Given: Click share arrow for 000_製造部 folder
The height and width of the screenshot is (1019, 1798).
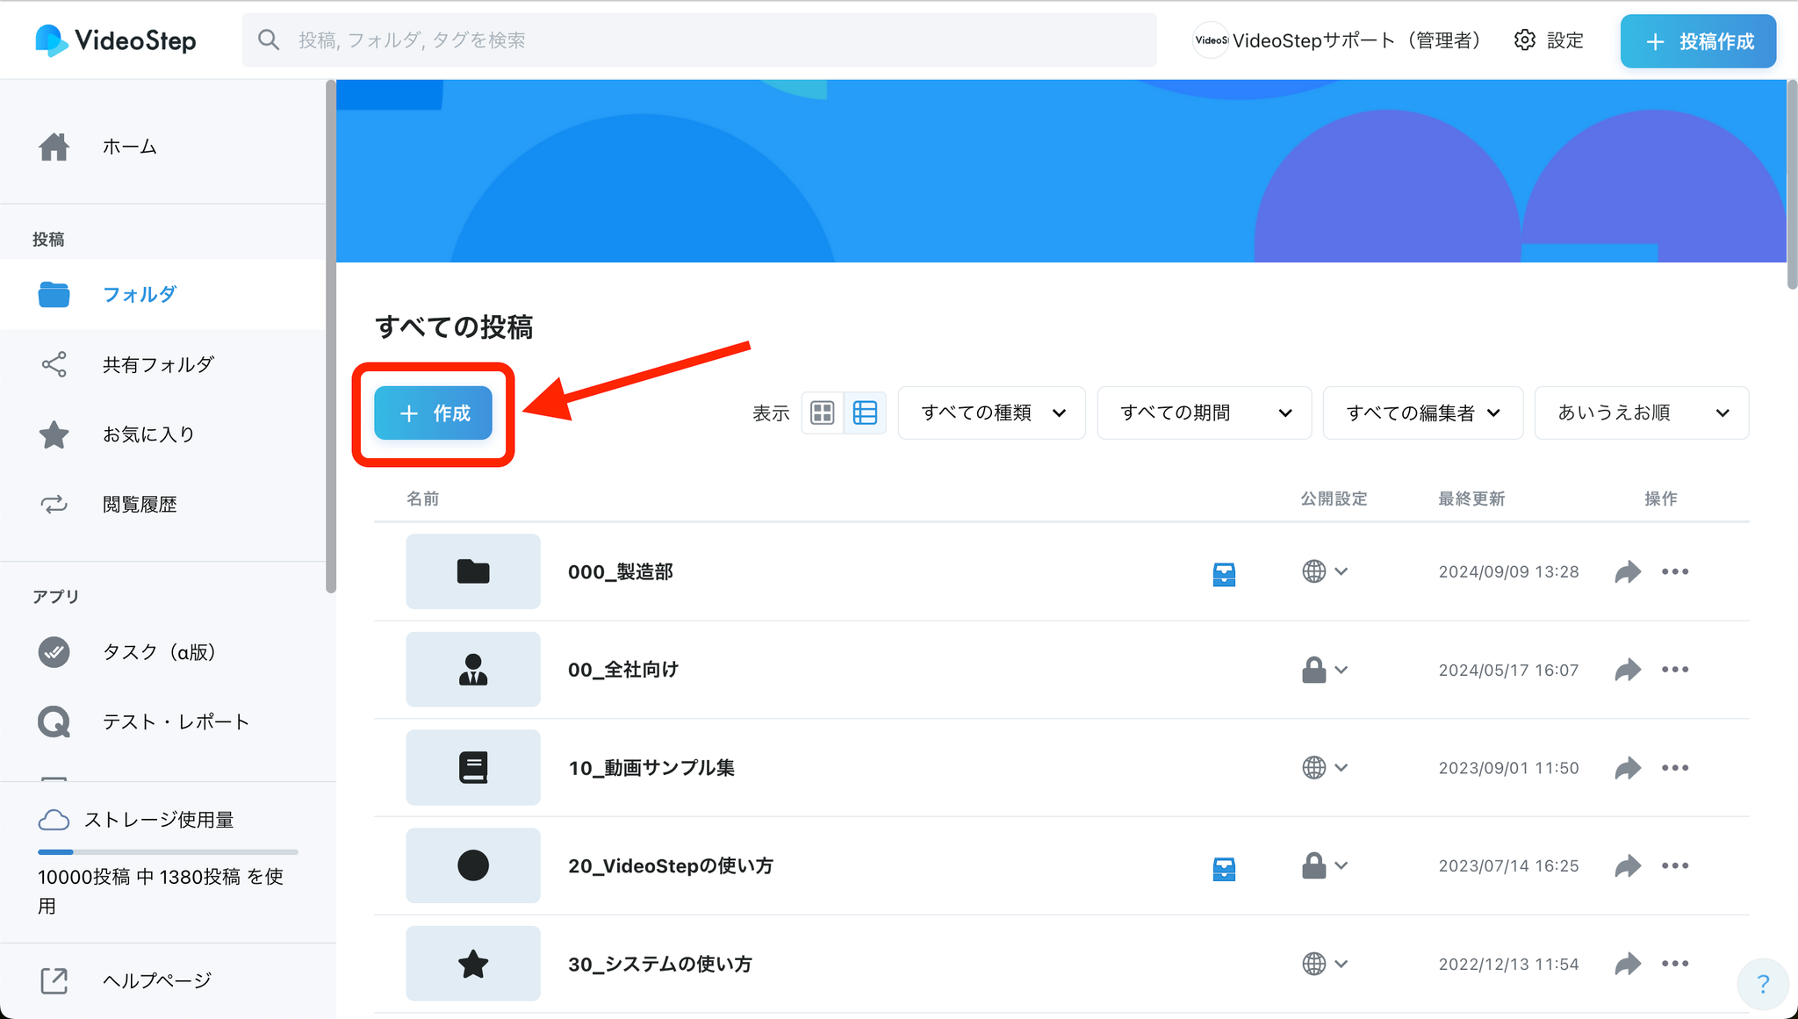Looking at the screenshot, I should pyautogui.click(x=1628, y=572).
